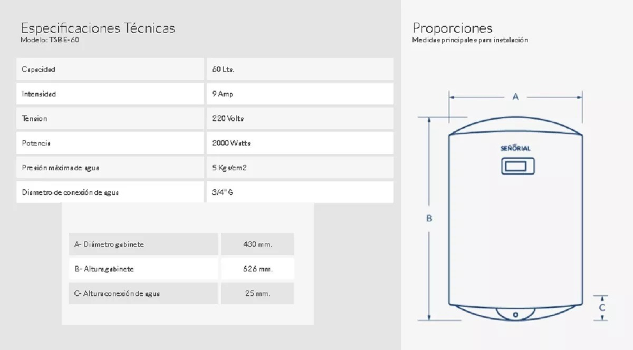The width and height of the screenshot is (633, 350).
Task: Select the Potencia row label
Action: tap(36, 143)
